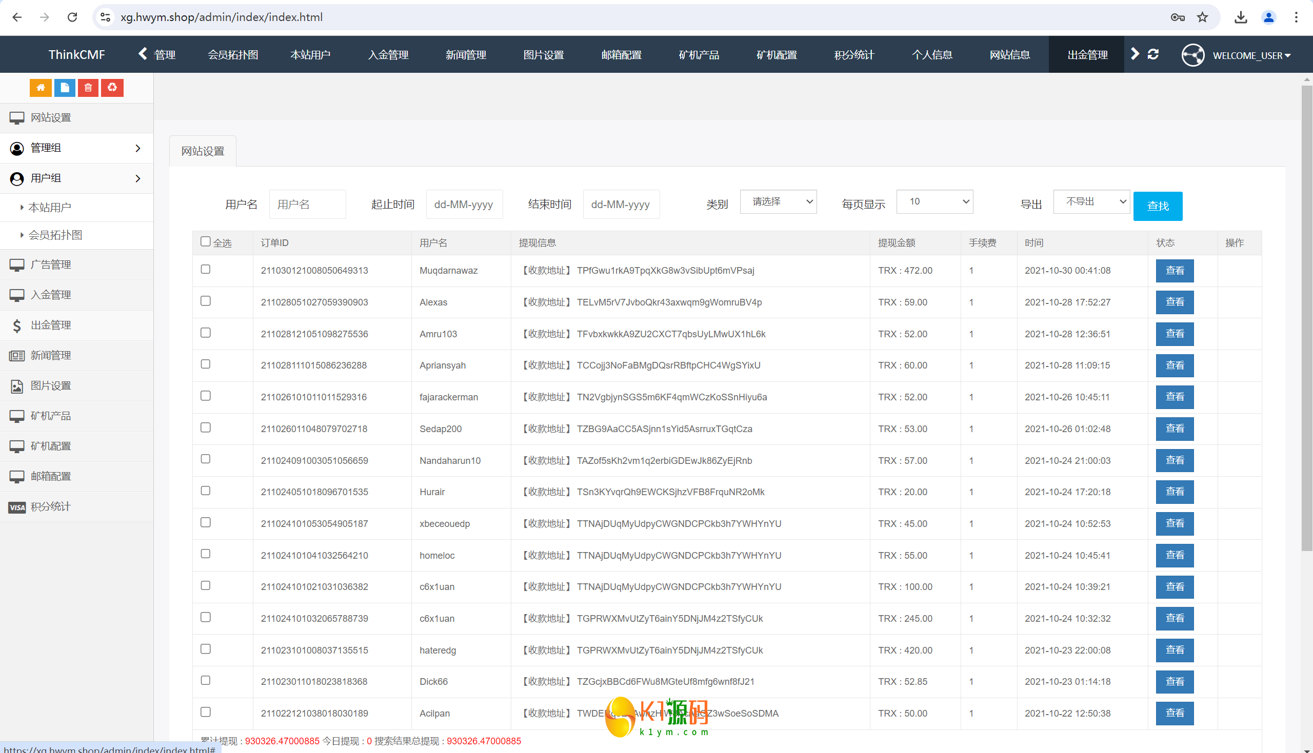Image resolution: width=1313 pixels, height=753 pixels.
Task: Click the refresh icon in top navbar
Action: [x=1153, y=54]
